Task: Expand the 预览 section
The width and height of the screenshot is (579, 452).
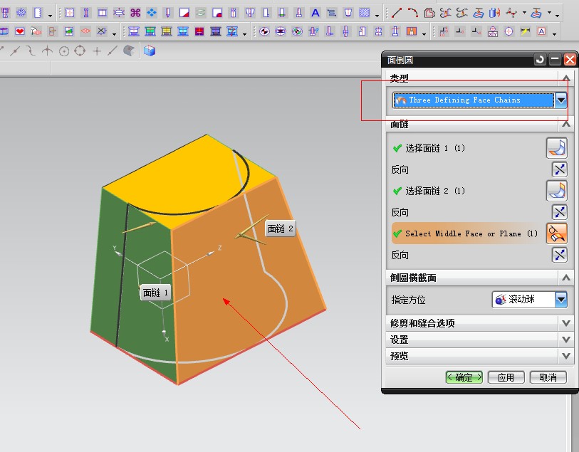Action: point(565,356)
